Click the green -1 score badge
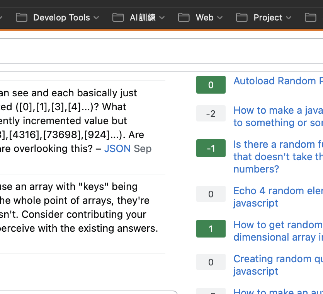This screenshot has height=294, width=323. 211,148
